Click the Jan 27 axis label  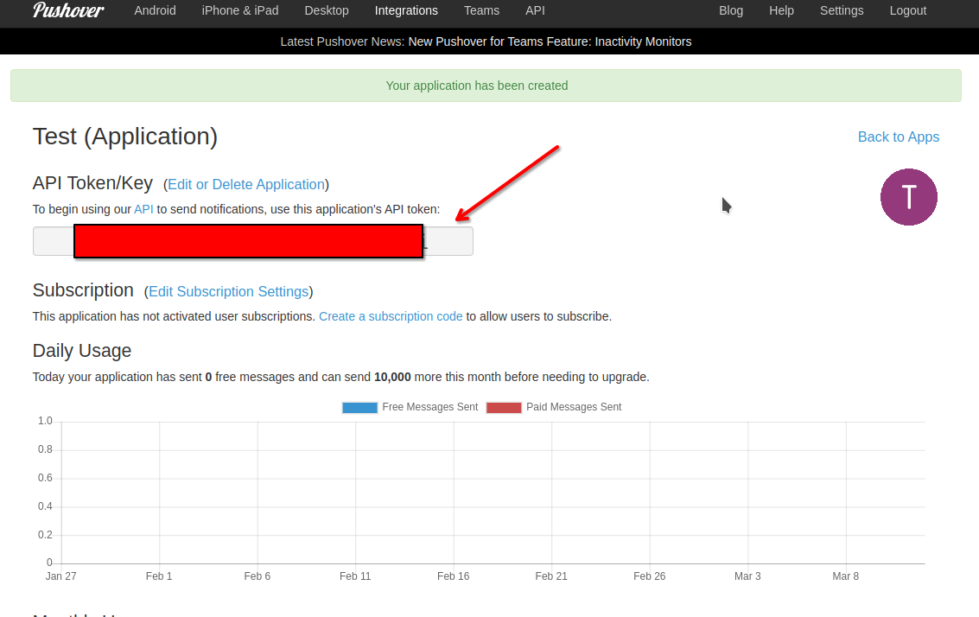tap(61, 576)
